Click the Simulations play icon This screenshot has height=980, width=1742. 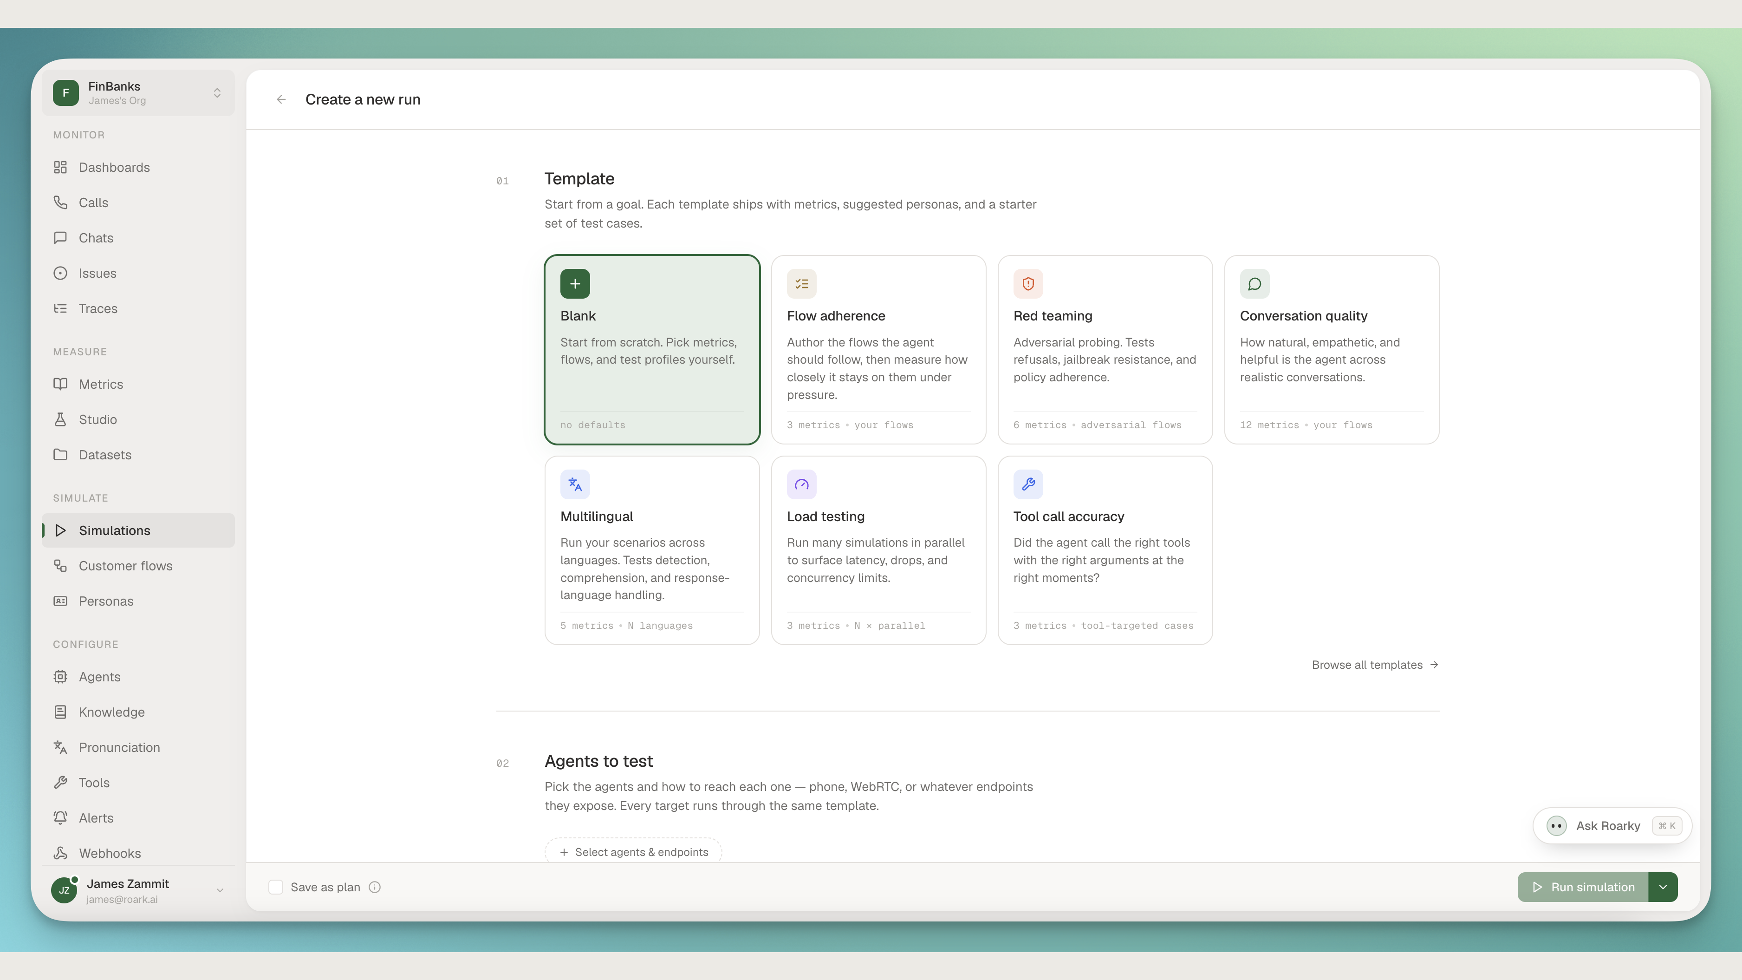pos(60,530)
